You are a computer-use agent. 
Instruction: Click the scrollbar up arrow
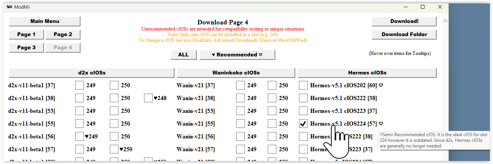click(x=445, y=21)
